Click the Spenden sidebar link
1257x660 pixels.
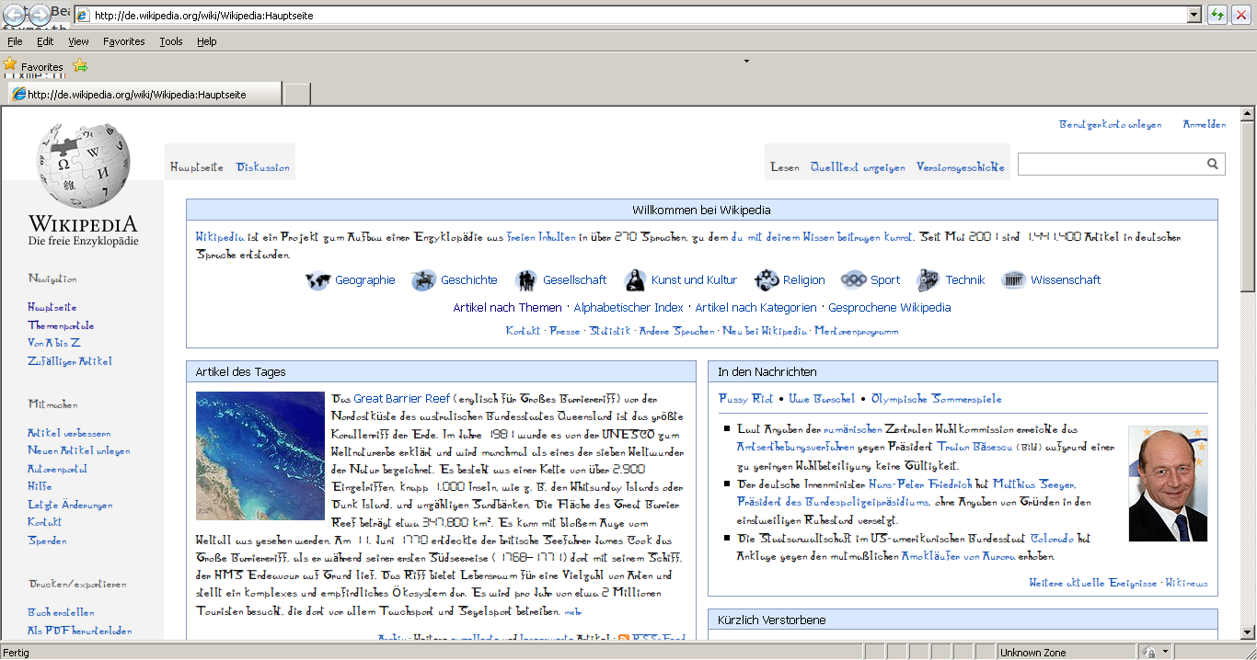click(47, 541)
